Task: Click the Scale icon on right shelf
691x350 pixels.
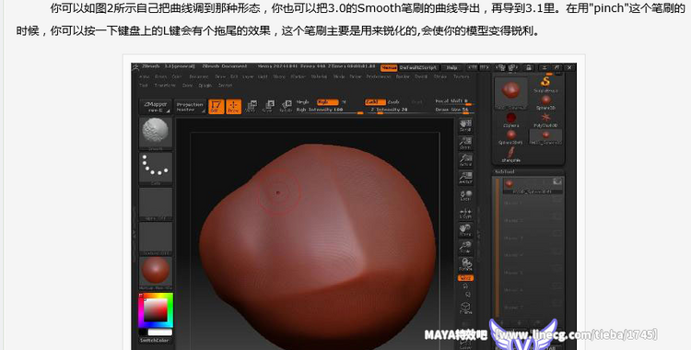Action: pyautogui.click(x=465, y=247)
